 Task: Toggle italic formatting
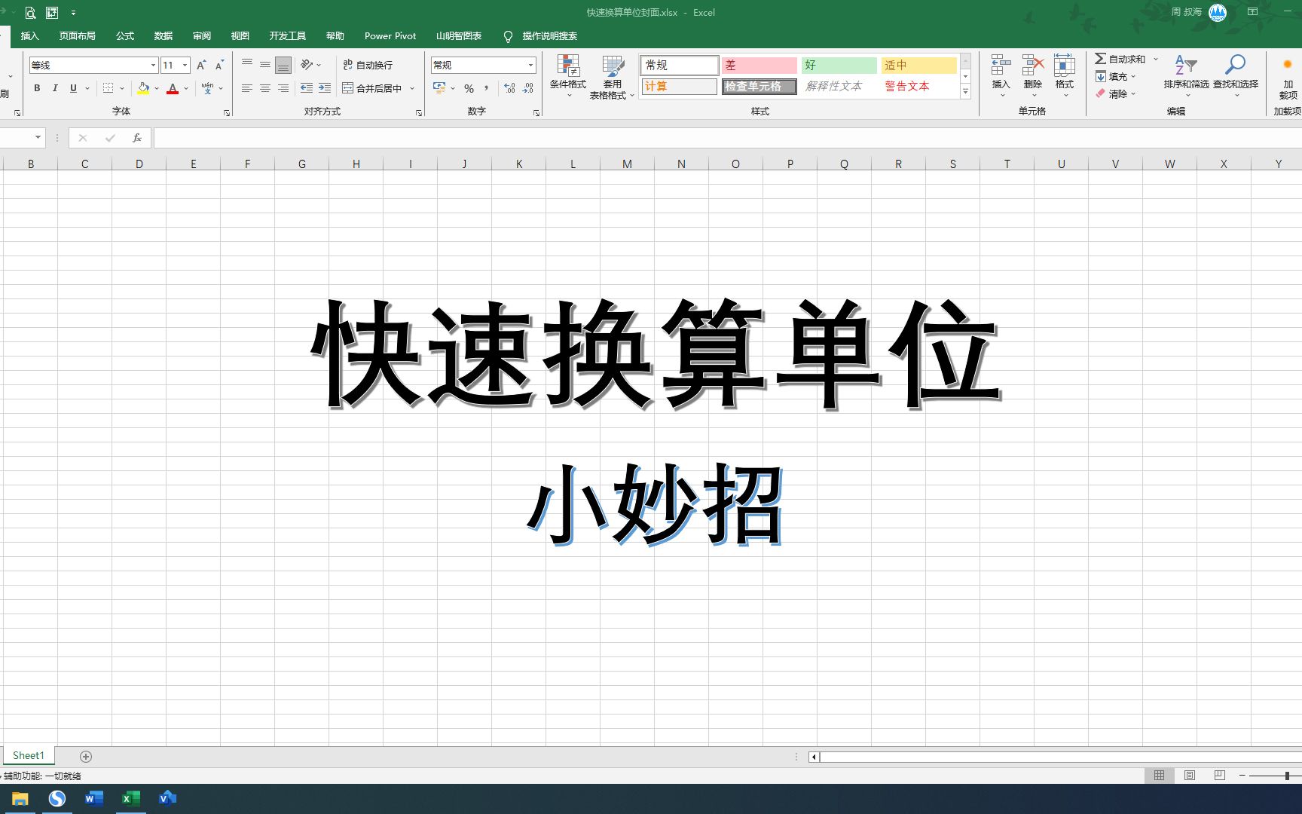pyautogui.click(x=55, y=88)
